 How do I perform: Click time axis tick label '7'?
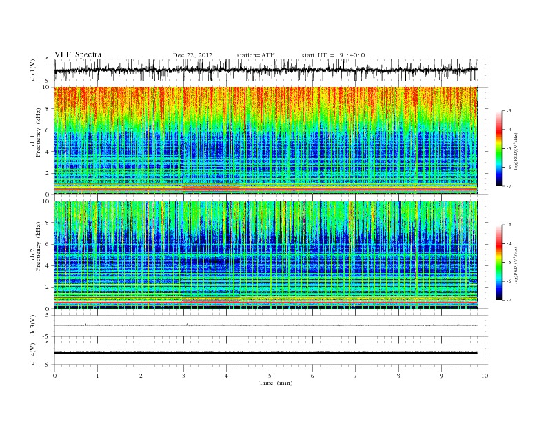(x=356, y=376)
